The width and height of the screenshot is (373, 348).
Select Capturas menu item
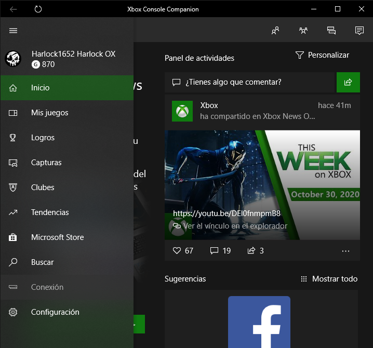tap(67, 163)
